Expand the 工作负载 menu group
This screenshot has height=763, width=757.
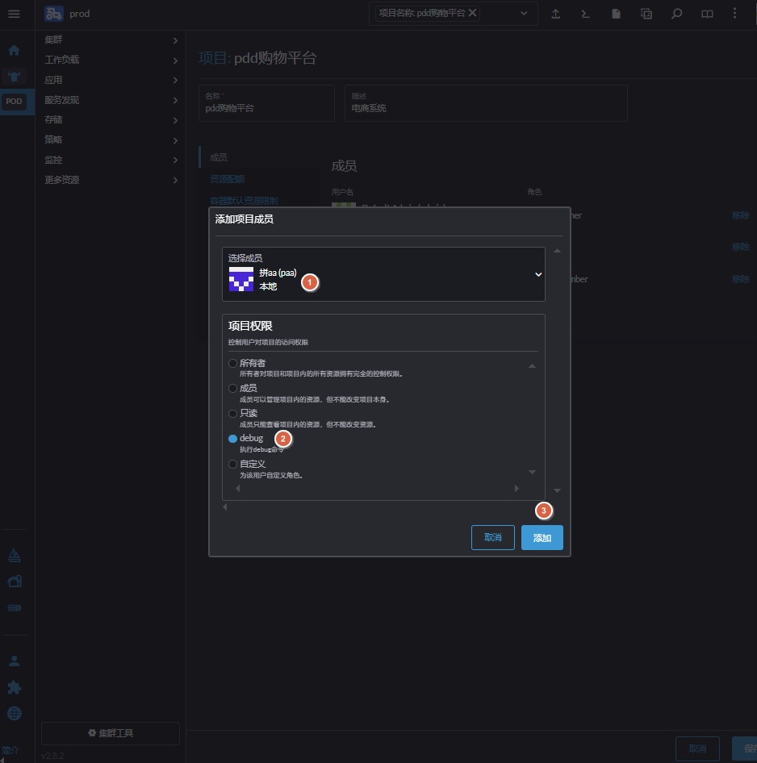coord(111,60)
